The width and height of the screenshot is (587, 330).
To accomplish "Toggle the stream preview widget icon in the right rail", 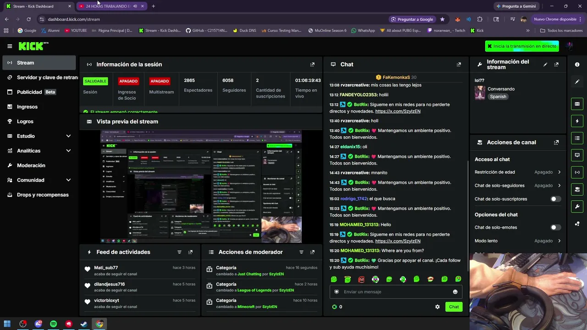I will click(x=577, y=104).
